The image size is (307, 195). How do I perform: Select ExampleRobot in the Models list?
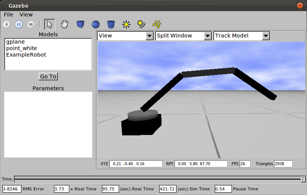[26, 55]
